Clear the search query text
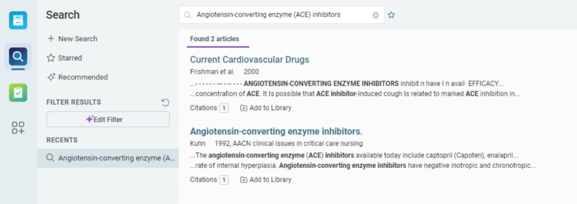The image size is (577, 204). tap(375, 15)
